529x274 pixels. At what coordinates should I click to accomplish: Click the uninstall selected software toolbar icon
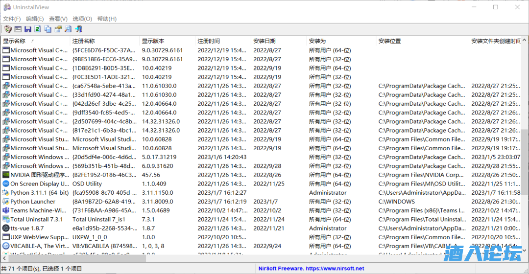(8, 29)
